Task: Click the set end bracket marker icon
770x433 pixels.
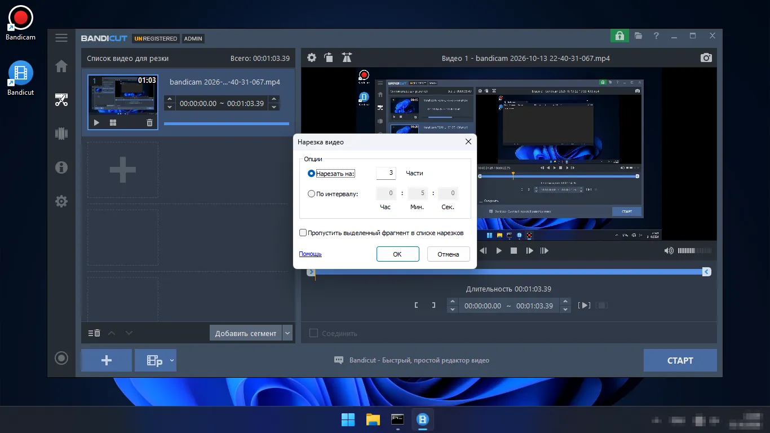Action: (433, 305)
